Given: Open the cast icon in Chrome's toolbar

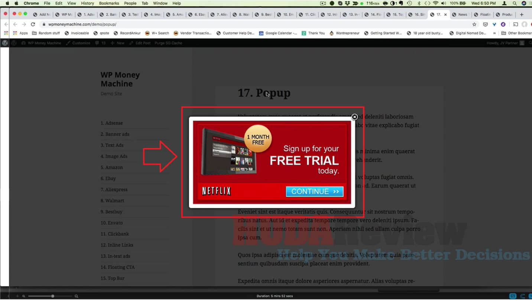Looking at the screenshot, I should click(515, 24).
